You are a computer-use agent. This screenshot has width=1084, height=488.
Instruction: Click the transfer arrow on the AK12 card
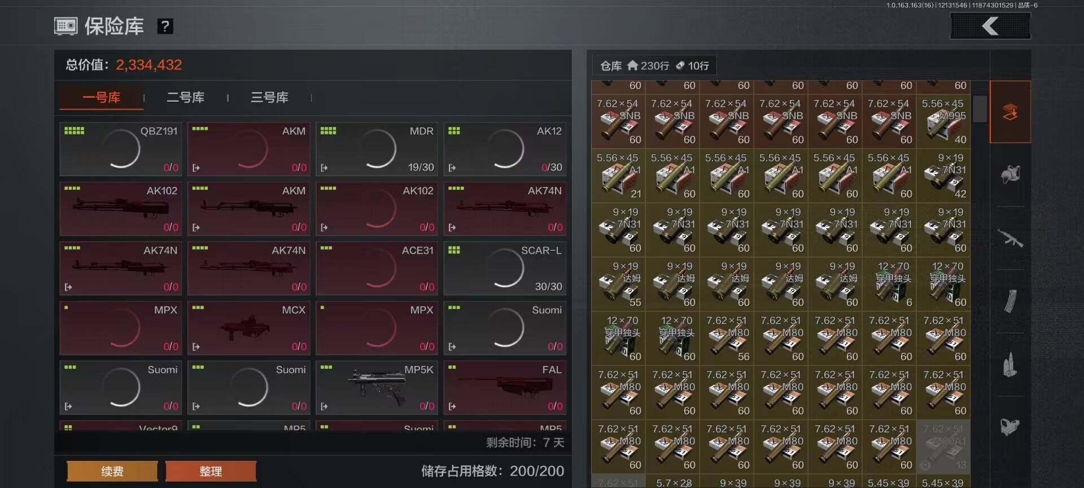pyautogui.click(x=452, y=168)
